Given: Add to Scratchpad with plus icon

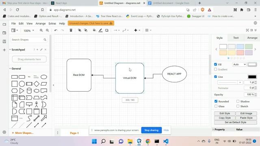Looking at the screenshot, I should tap(37, 49).
